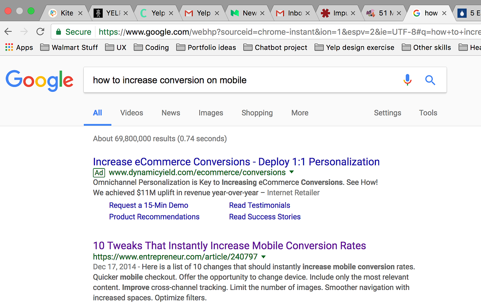
Task: Open the Read Testimonials link
Action: [259, 205]
